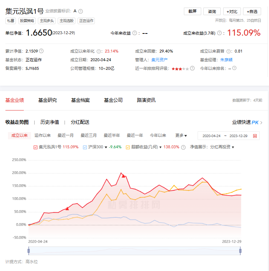Switch to the 路演资讯 tab
The width and height of the screenshot is (269, 271).
point(146,100)
